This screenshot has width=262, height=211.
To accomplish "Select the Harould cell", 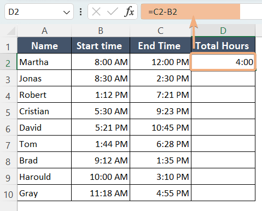I will [x=44, y=177].
